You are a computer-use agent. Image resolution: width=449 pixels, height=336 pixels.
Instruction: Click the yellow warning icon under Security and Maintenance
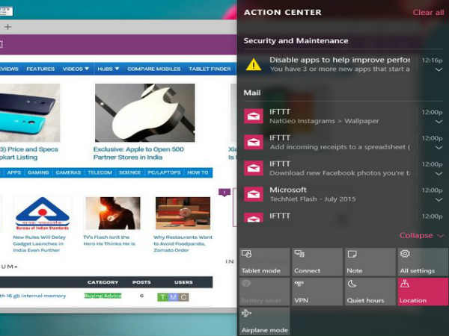[x=254, y=64]
